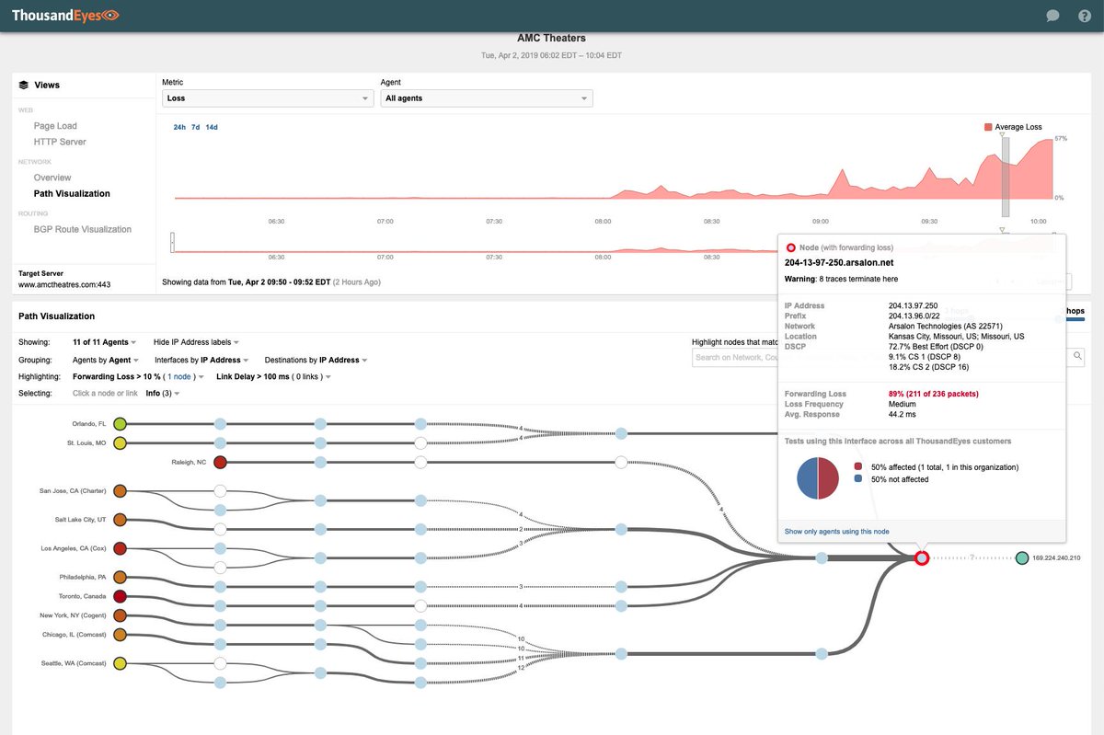Set time range to 24h
The image size is (1104, 735).
(178, 127)
